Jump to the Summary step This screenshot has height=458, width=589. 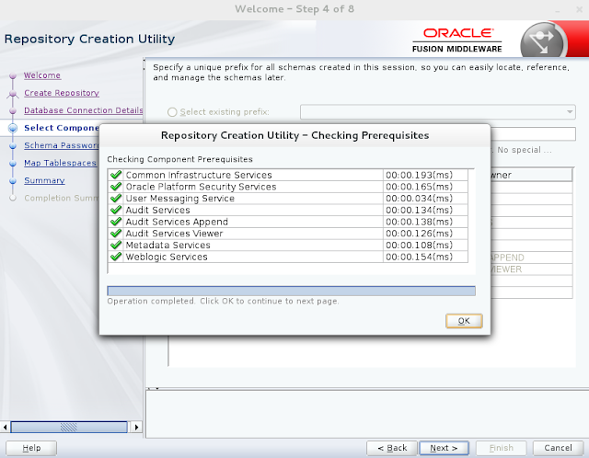pyautogui.click(x=44, y=180)
